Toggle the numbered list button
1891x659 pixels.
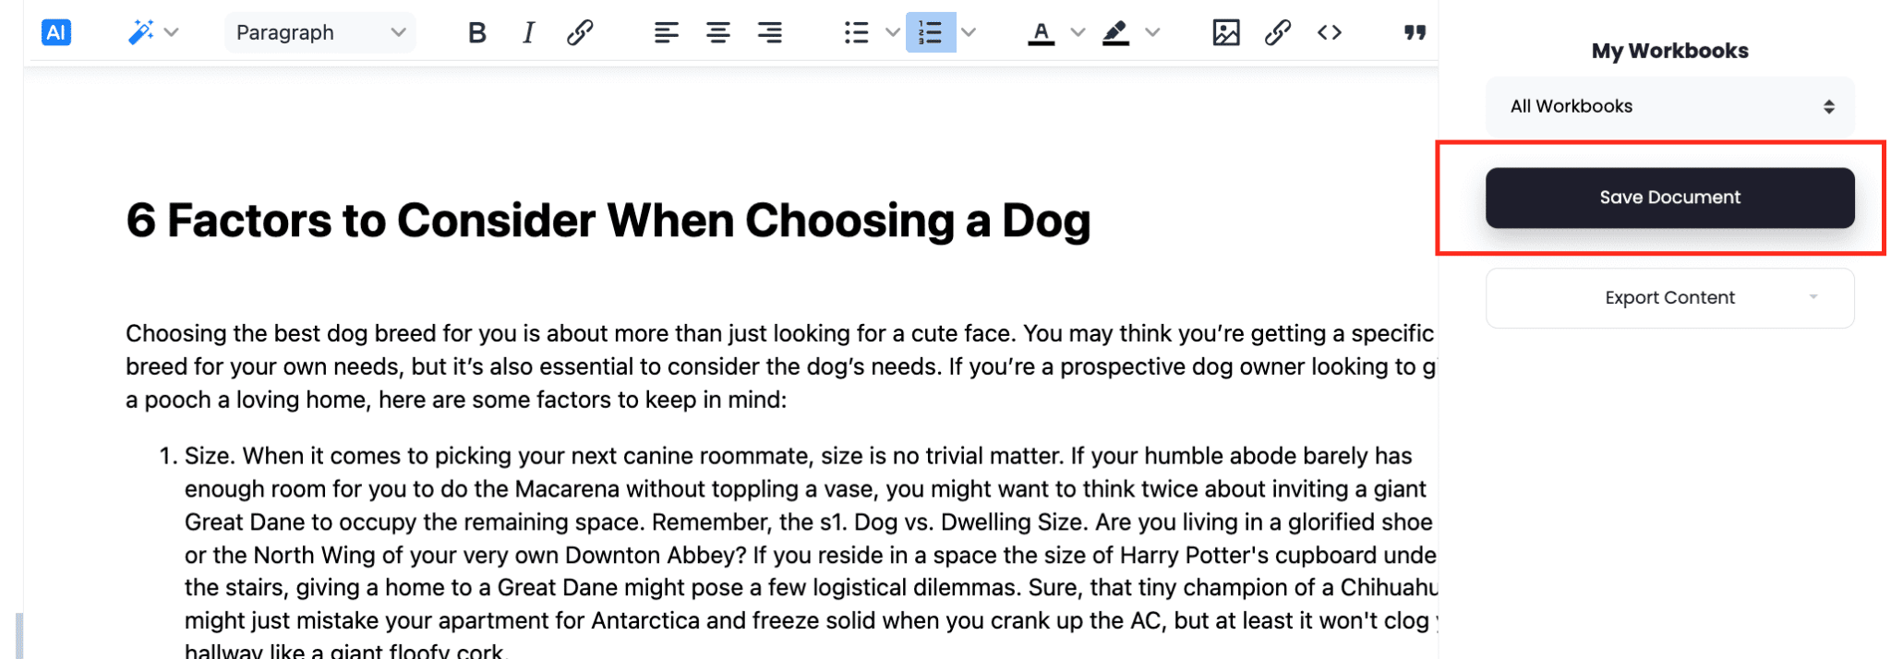point(930,32)
